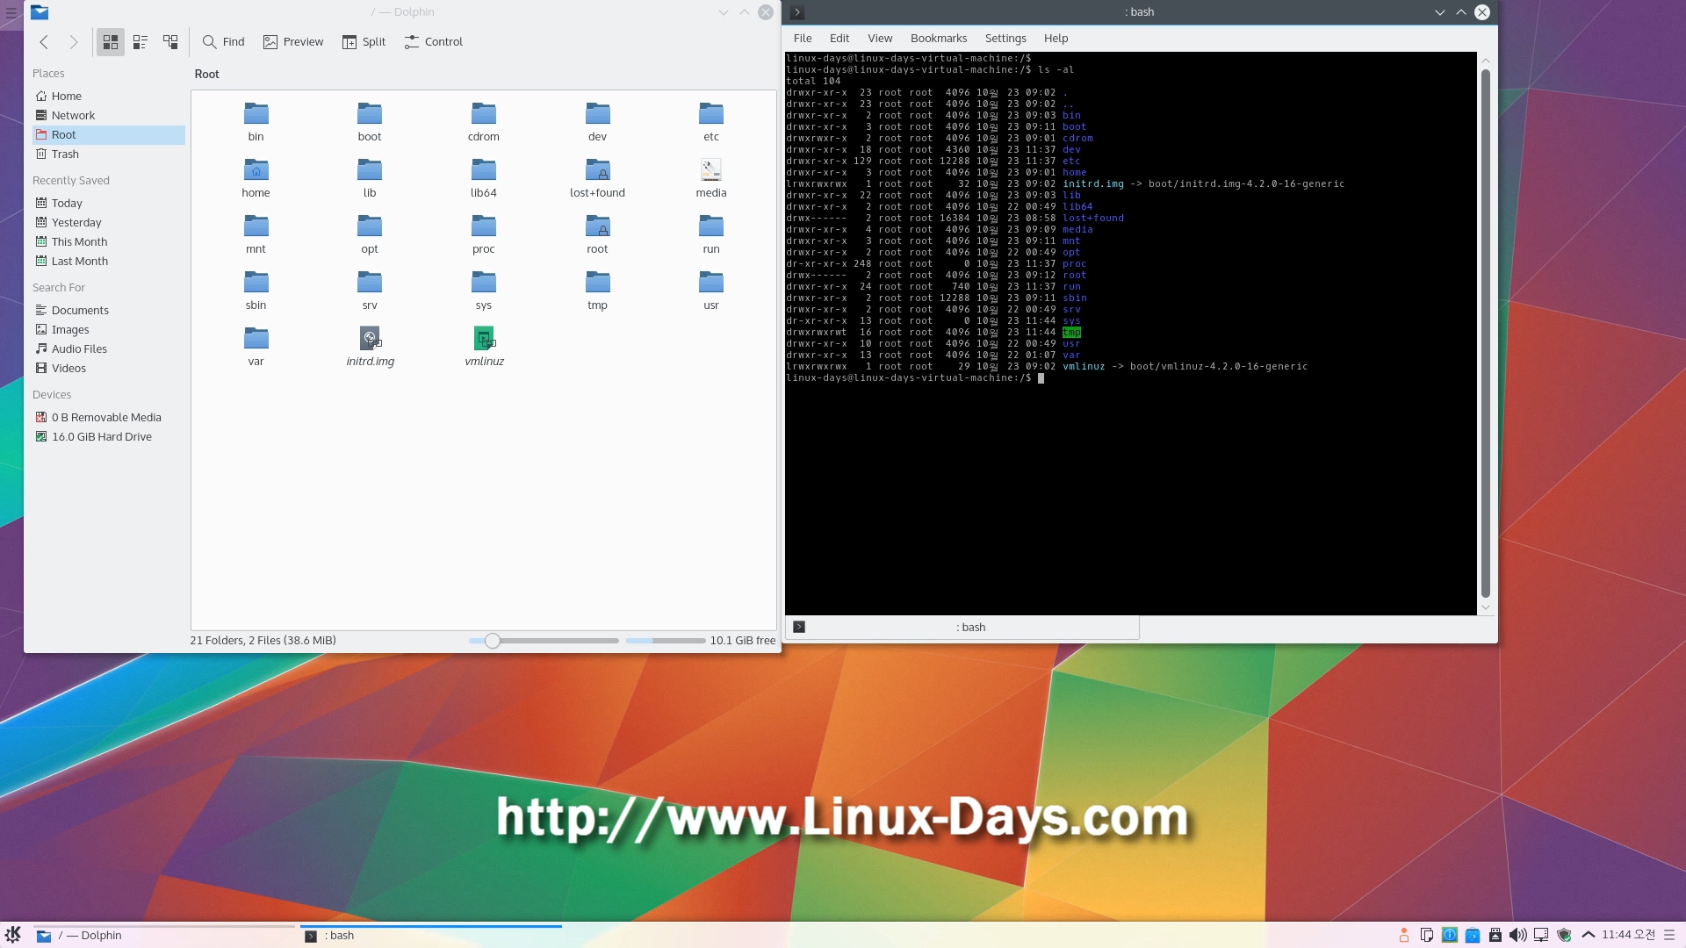Screen dimensions: 1686x948
Task: Select the cdrom folder icon
Action: (484, 114)
